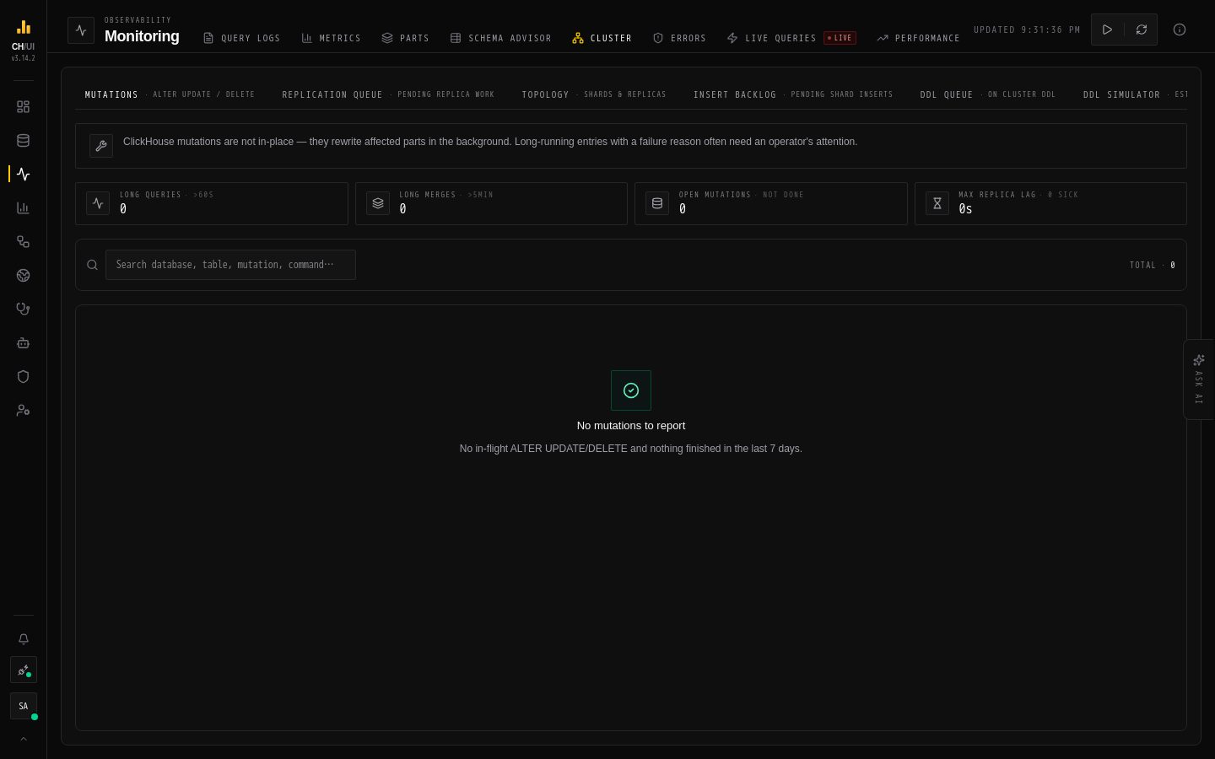Switch to the Topology sub-tab
Image resolution: width=1215 pixels, height=759 pixels.
tap(594, 94)
